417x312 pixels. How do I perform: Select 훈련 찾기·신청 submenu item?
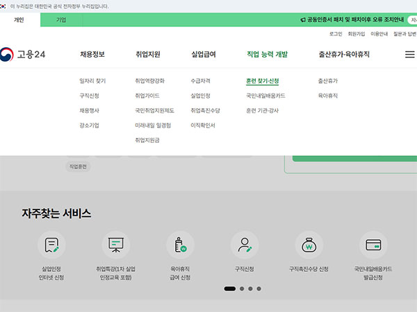tap(263, 81)
